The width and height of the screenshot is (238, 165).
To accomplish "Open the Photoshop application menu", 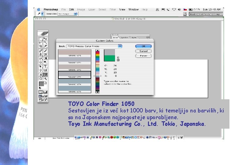I will [x=51, y=9].
